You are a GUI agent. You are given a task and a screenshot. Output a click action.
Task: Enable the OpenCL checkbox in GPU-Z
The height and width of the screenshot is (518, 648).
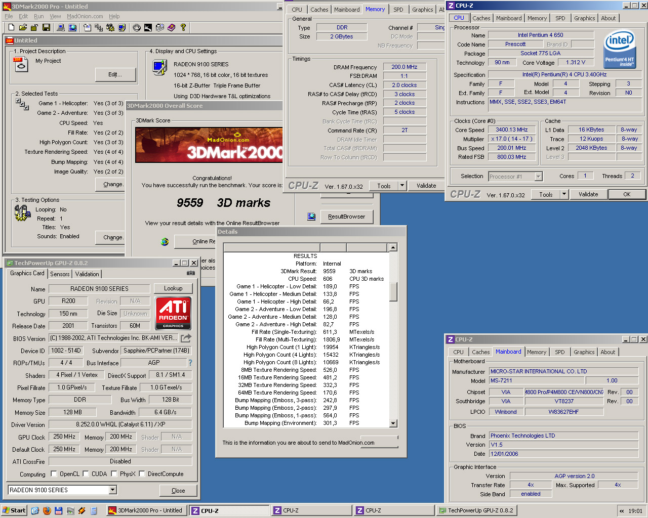click(x=54, y=474)
